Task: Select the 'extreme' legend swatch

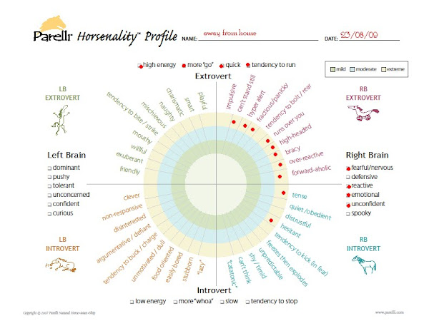Action: tap(384, 69)
